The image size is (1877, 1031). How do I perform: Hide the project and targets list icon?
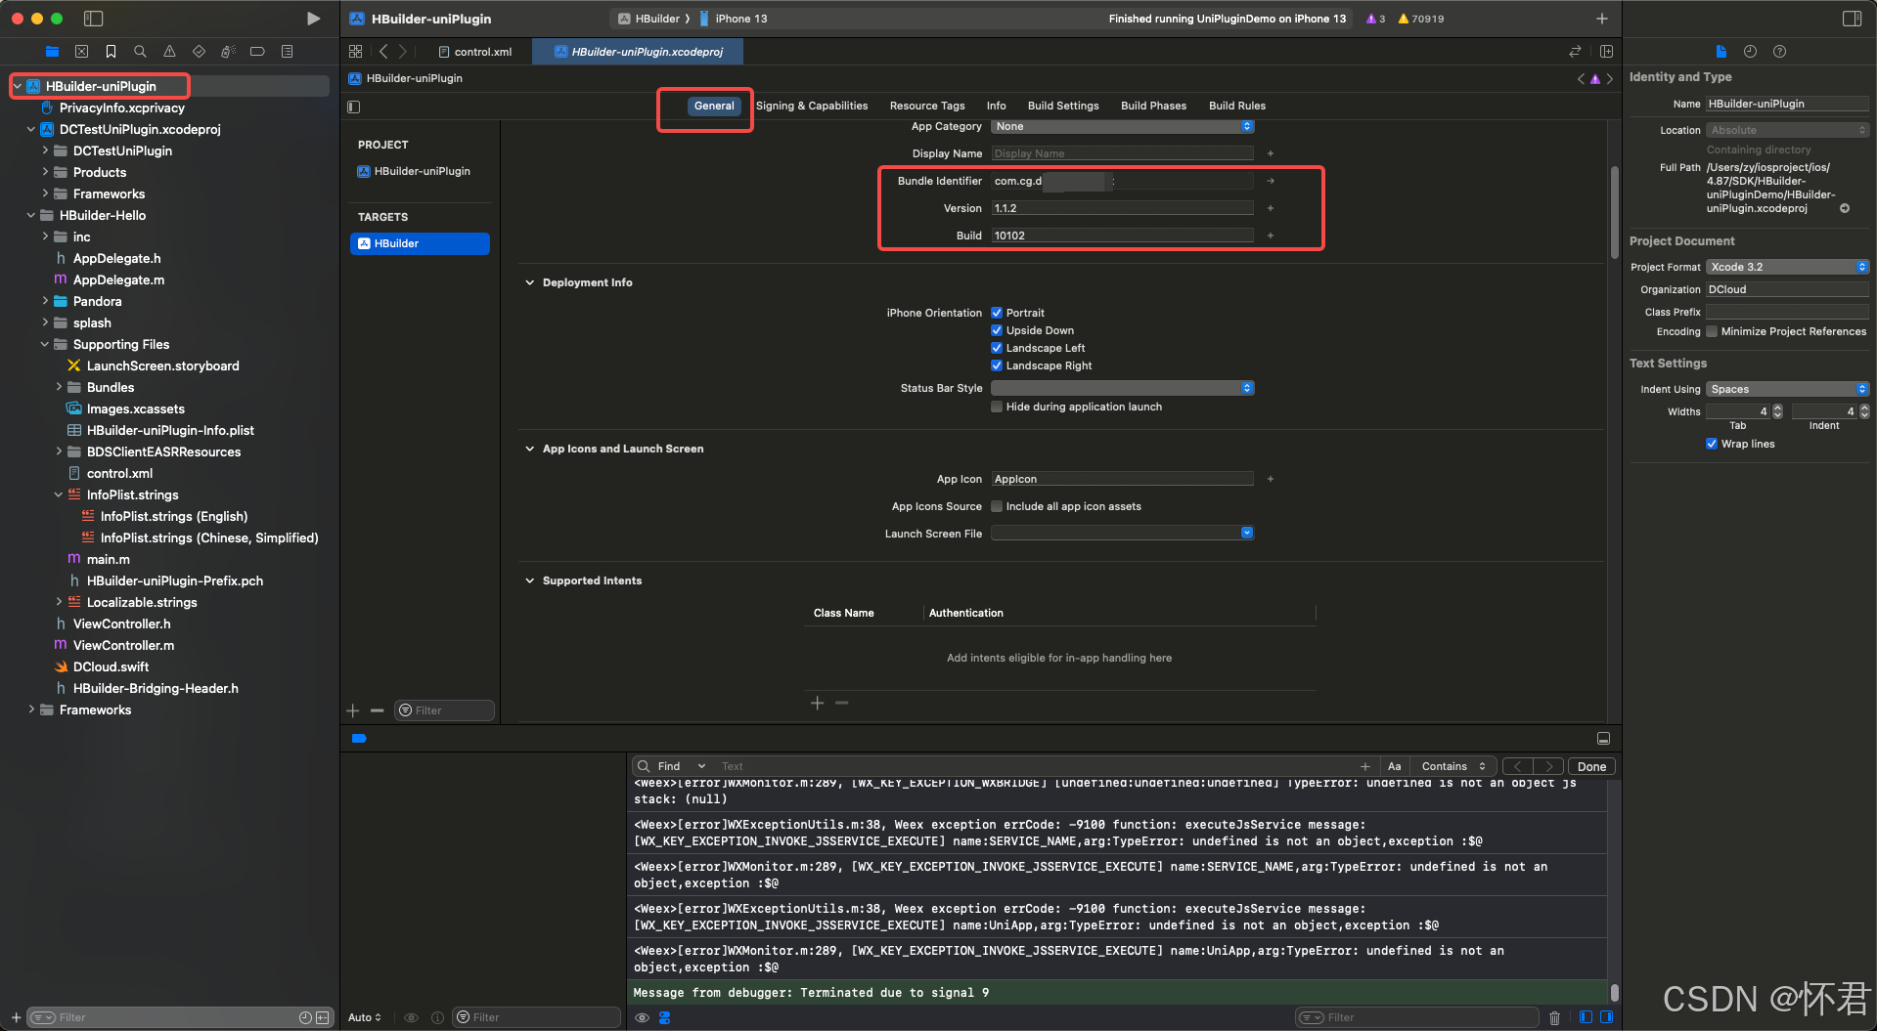(x=354, y=107)
